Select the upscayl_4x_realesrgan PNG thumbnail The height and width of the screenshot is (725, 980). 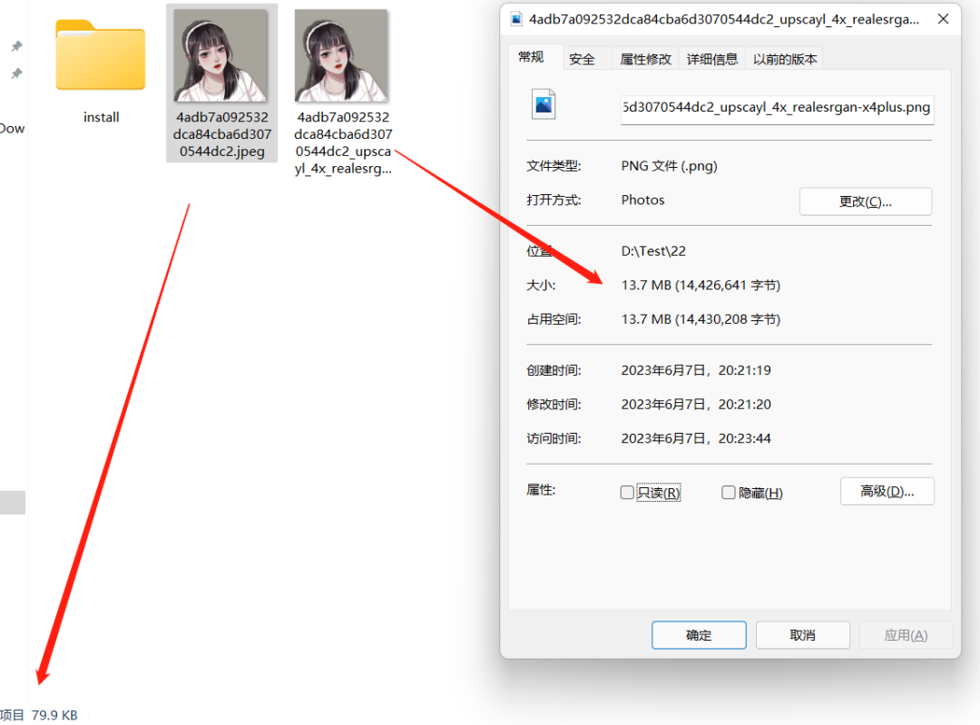(x=342, y=54)
